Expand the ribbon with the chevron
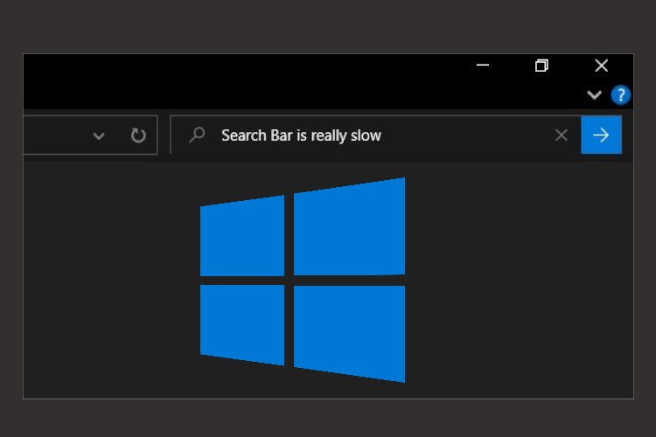The image size is (656, 437). (594, 95)
